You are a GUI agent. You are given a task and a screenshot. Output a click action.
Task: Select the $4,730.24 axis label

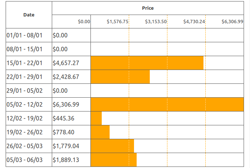point(194,22)
